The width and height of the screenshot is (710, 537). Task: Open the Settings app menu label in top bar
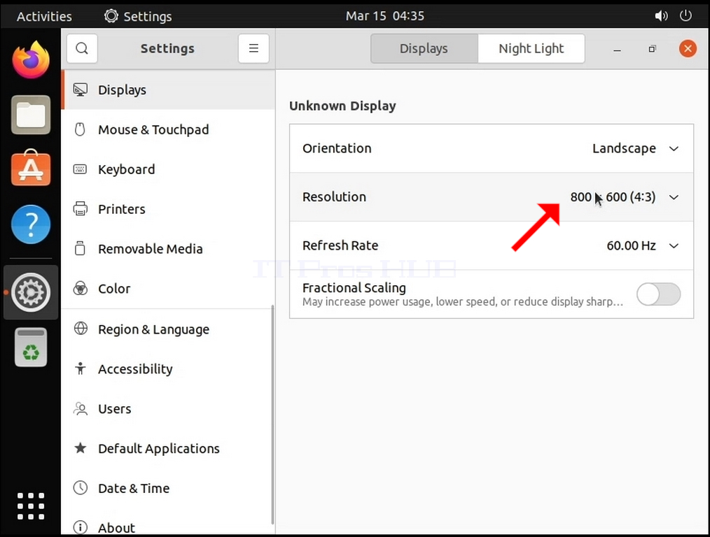coord(148,16)
